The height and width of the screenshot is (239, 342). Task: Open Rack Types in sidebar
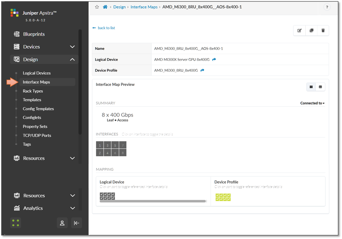33,91
